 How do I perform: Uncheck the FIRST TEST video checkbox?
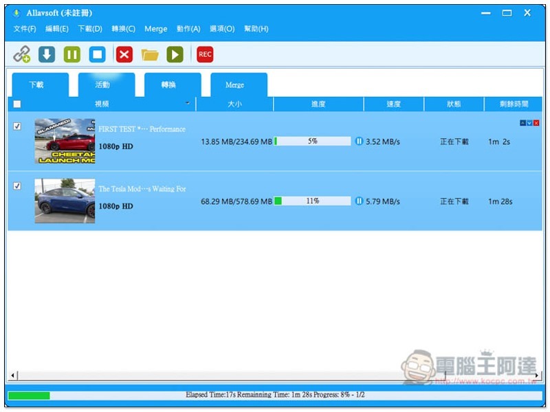[17, 126]
